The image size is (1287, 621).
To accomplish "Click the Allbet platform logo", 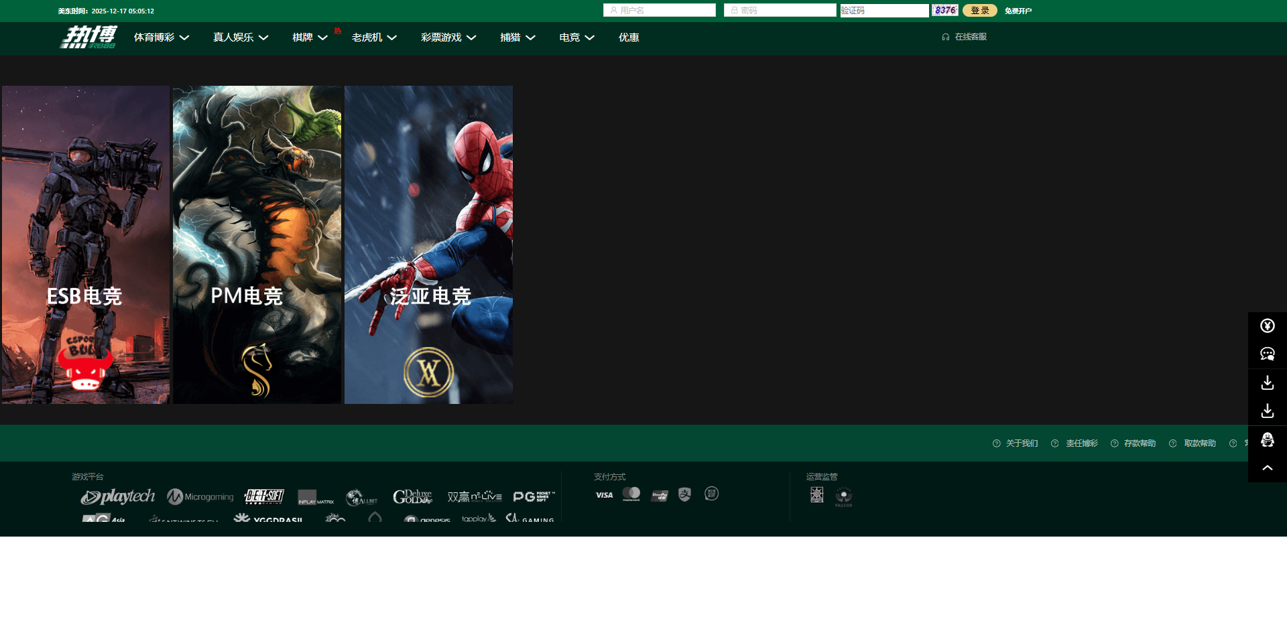I will point(362,497).
